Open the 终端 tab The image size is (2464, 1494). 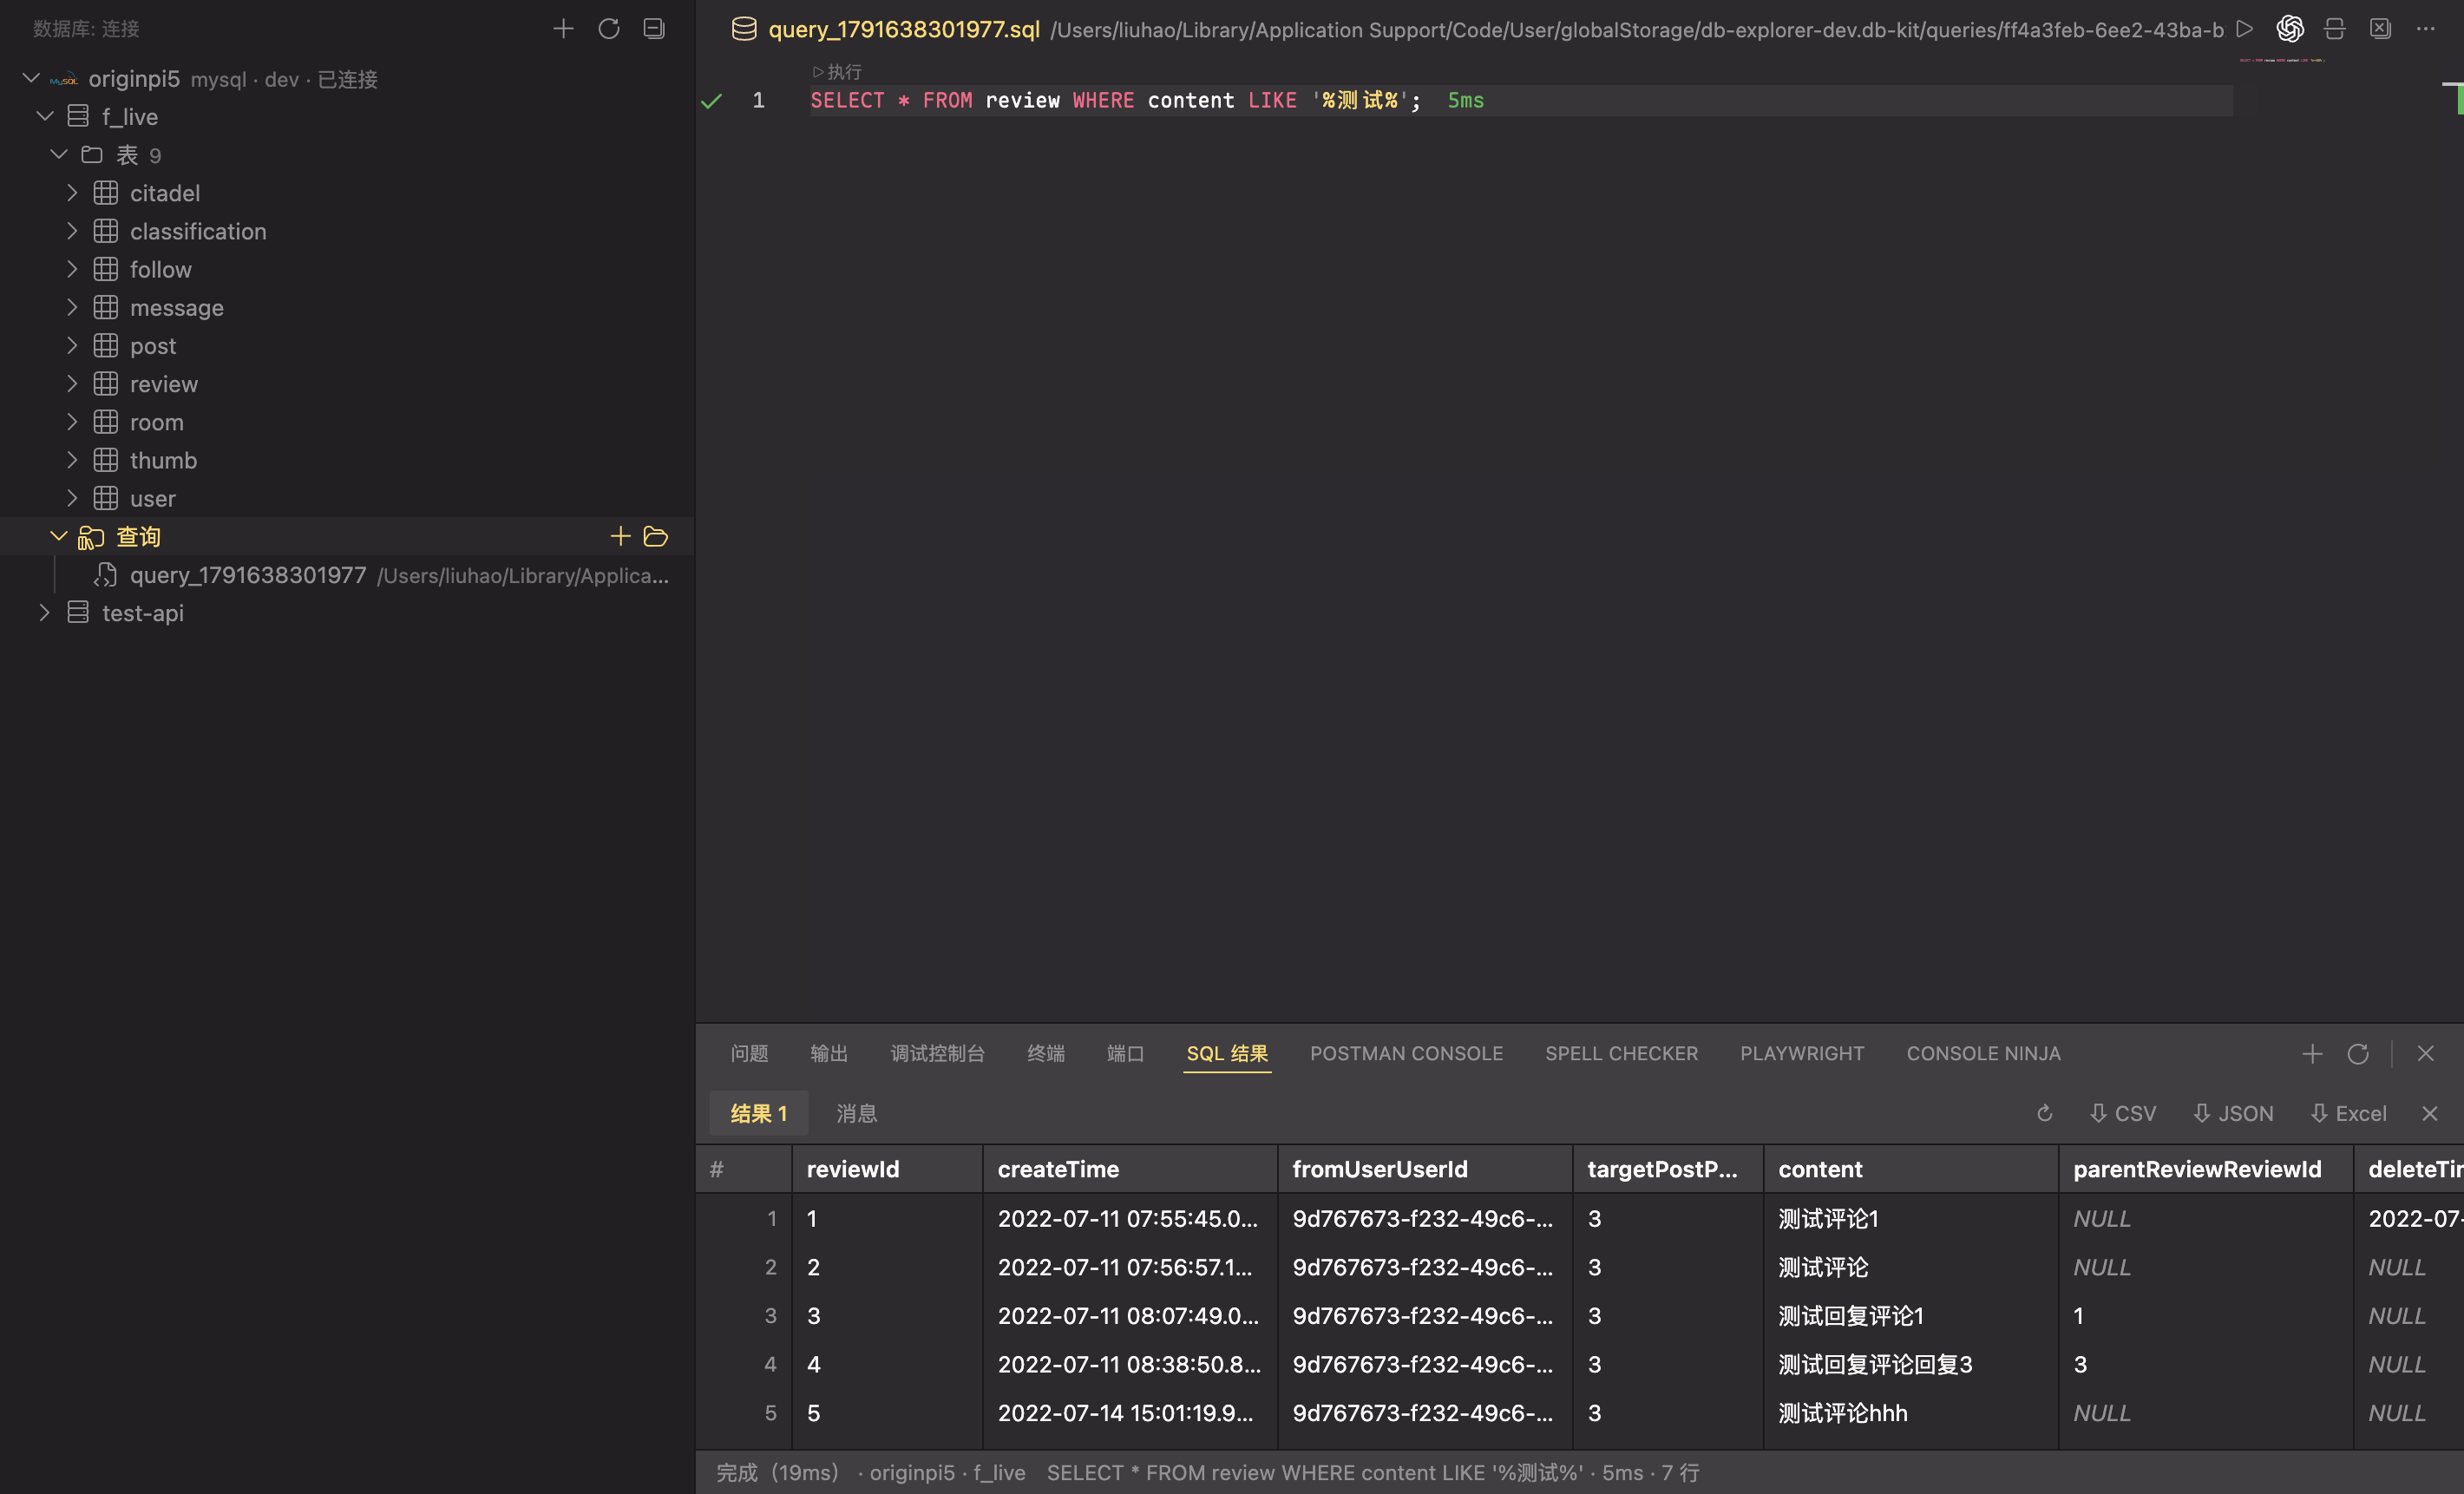[x=1046, y=1054]
